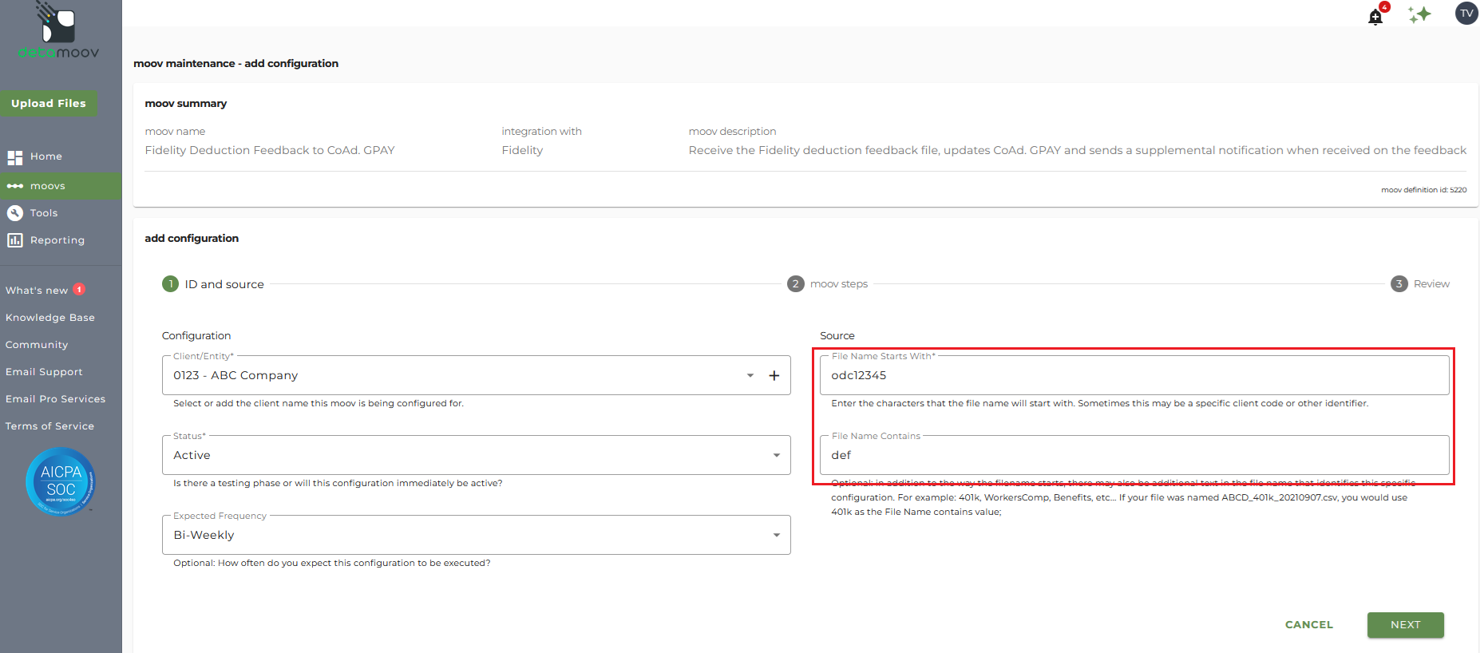Click the 'moov definition id: 5220' text
The width and height of the screenshot is (1480, 653).
pos(1423,190)
